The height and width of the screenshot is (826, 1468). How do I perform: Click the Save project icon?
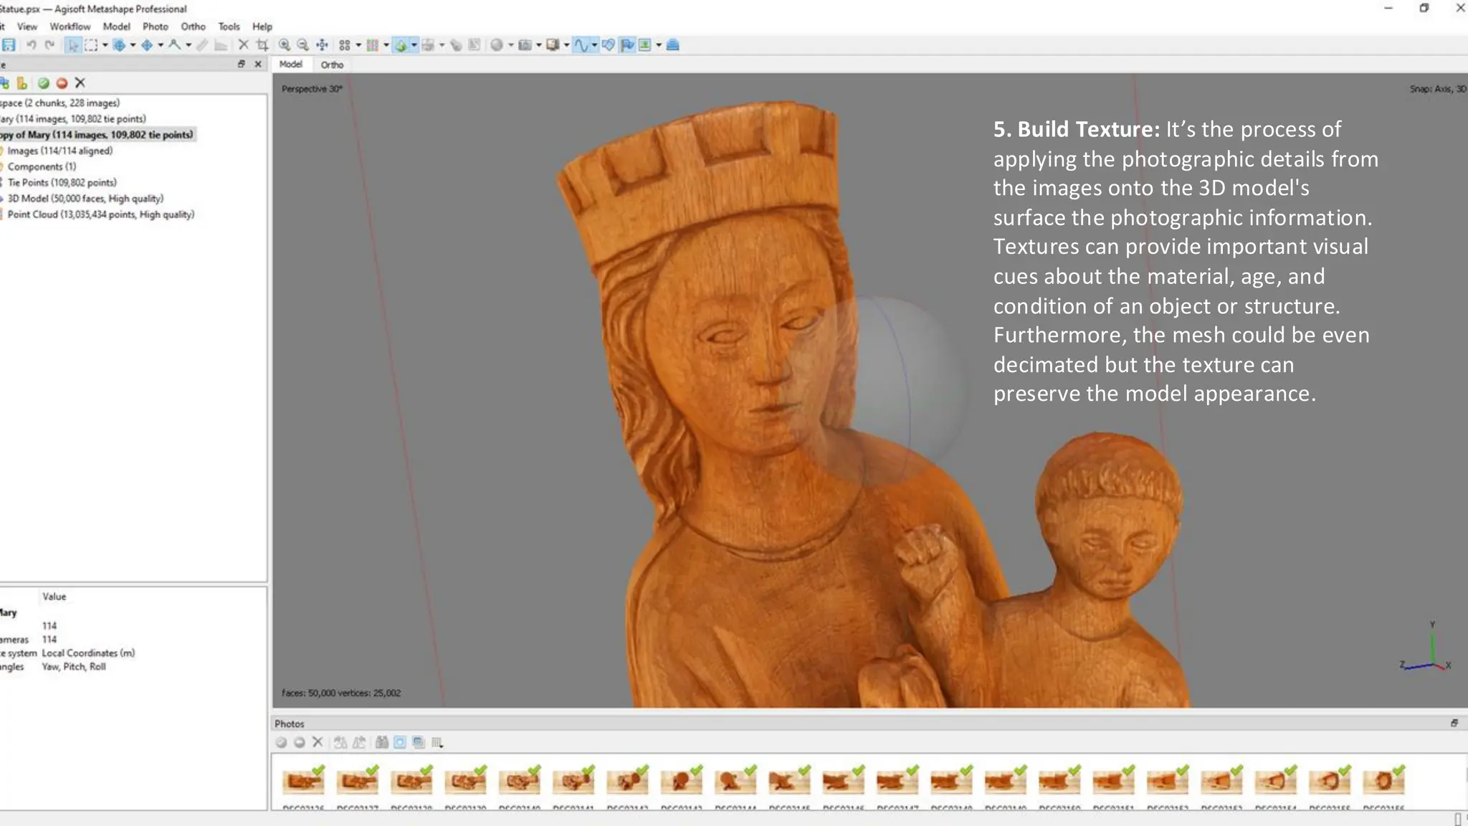pyautogui.click(x=9, y=45)
